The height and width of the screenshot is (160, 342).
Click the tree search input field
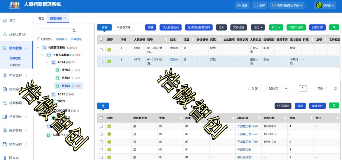pos(55,31)
